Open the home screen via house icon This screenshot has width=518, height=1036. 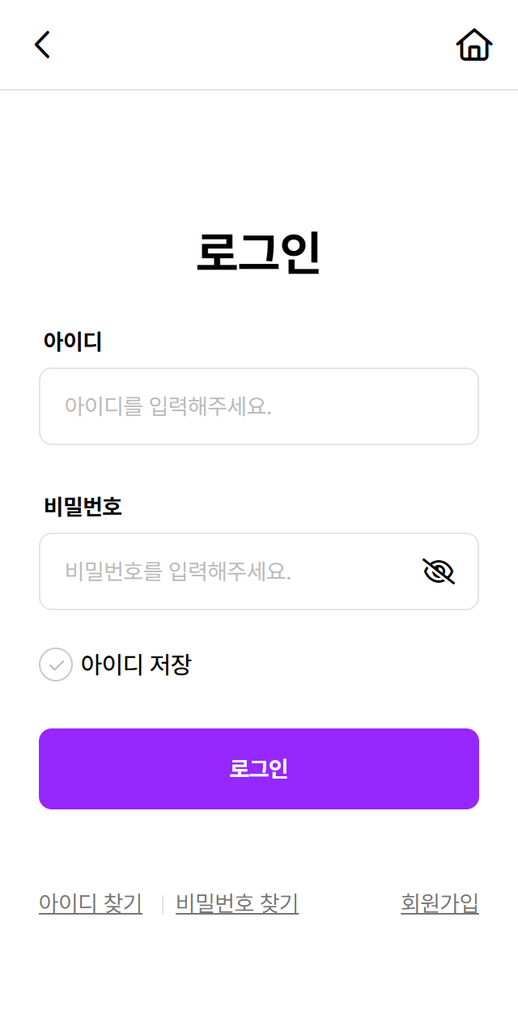[473, 45]
